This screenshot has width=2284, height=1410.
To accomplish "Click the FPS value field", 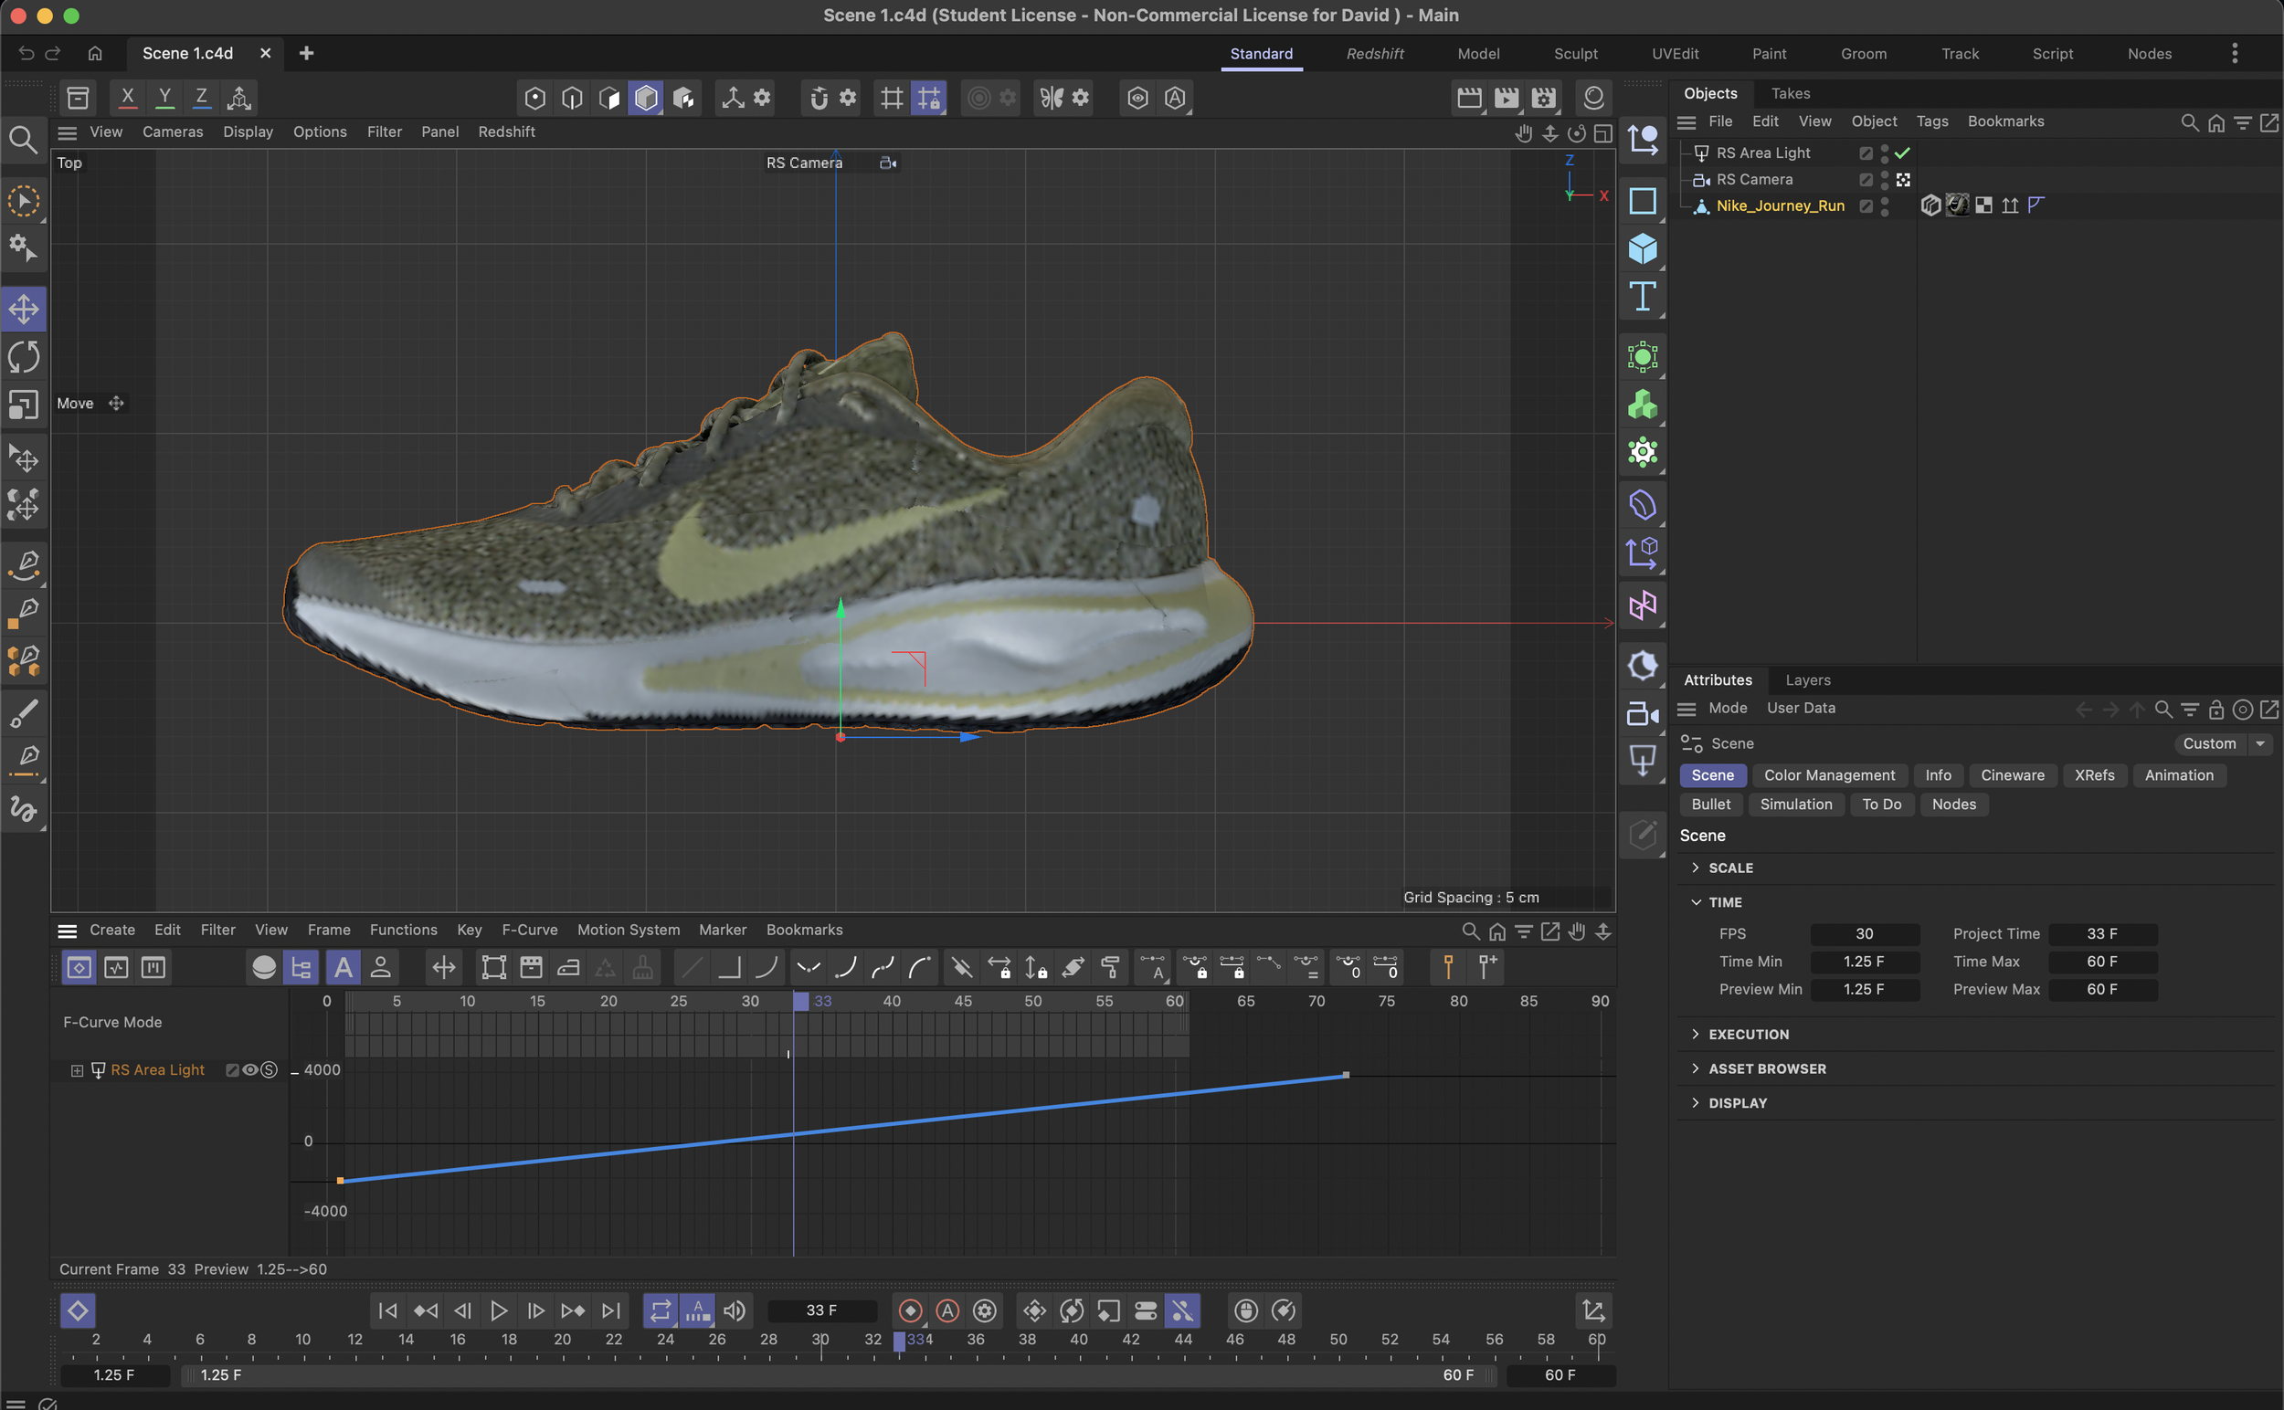I will click(x=1864, y=934).
